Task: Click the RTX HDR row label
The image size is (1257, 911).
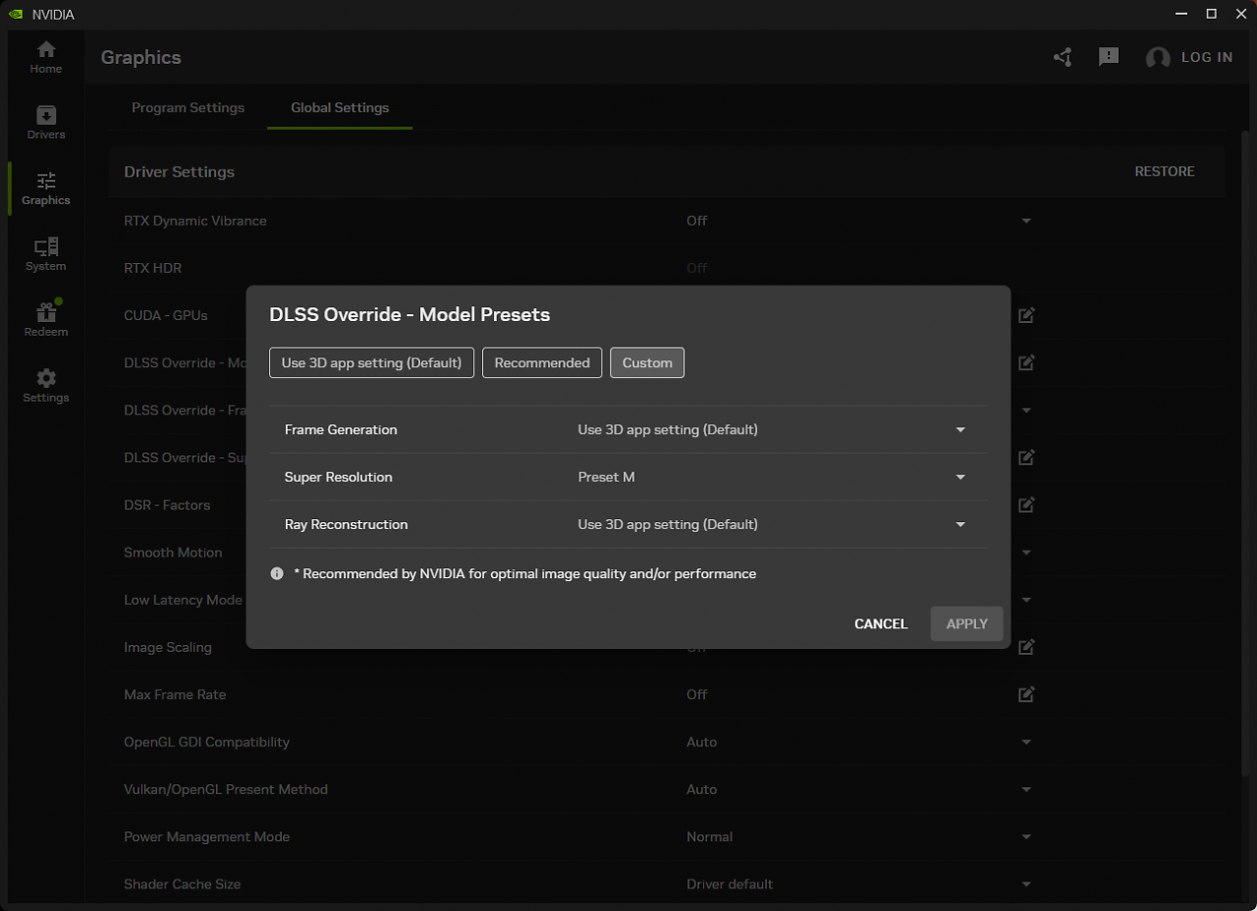Action: coord(152,268)
